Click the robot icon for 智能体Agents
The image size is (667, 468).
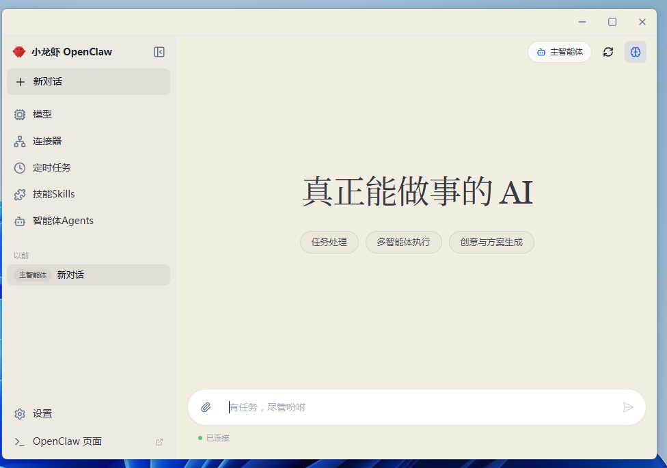coord(20,221)
